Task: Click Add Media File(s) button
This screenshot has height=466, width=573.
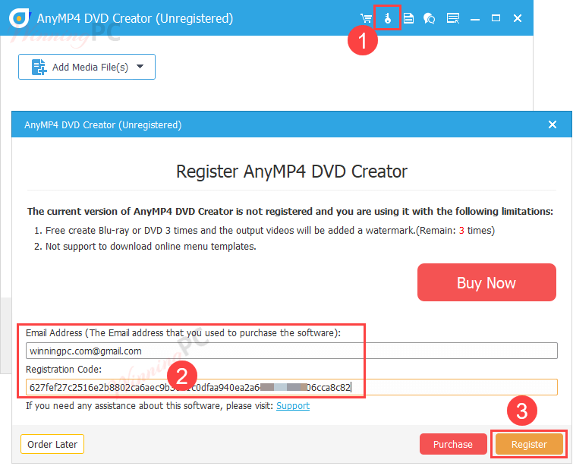Action: pos(87,67)
